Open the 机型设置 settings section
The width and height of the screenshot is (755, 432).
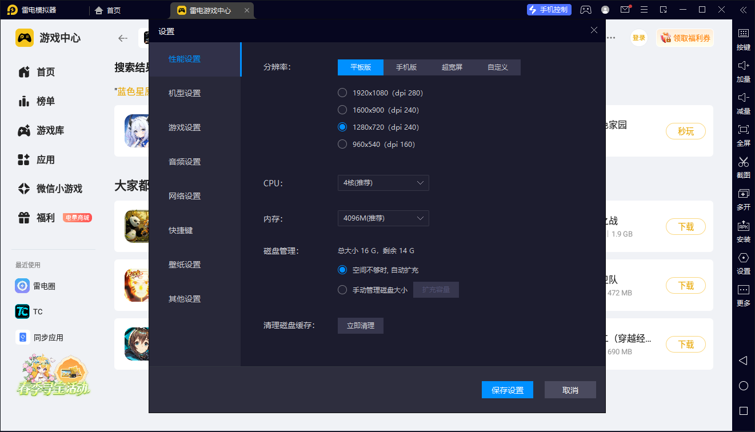pos(185,93)
